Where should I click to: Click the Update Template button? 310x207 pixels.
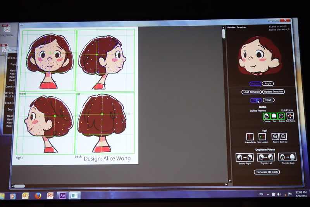(274, 92)
